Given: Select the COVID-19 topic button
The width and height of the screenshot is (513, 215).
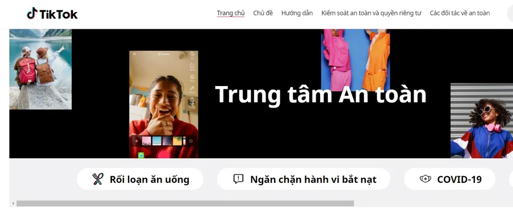Looking at the screenshot, I should [450, 179].
